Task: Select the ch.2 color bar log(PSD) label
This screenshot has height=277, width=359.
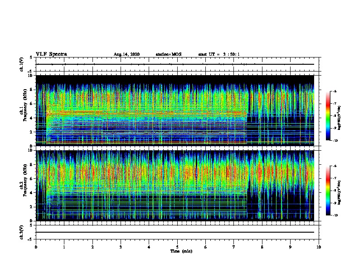Action: [340, 192]
